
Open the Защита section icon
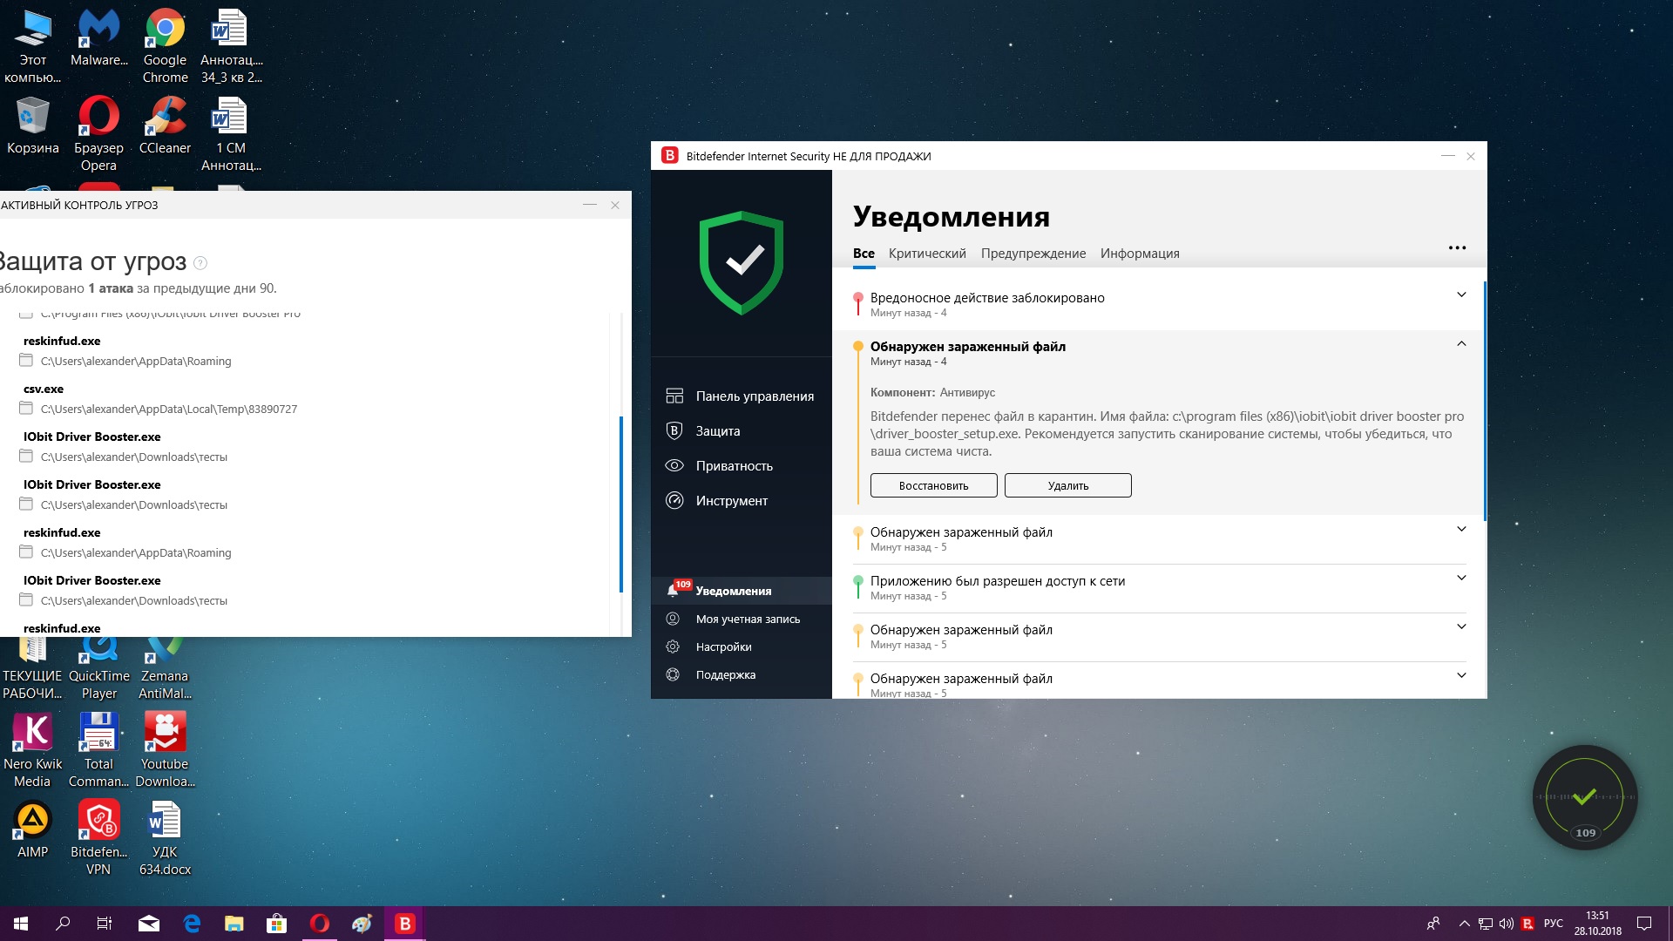(674, 430)
